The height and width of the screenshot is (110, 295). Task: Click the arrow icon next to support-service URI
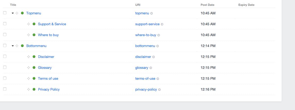point(162,24)
